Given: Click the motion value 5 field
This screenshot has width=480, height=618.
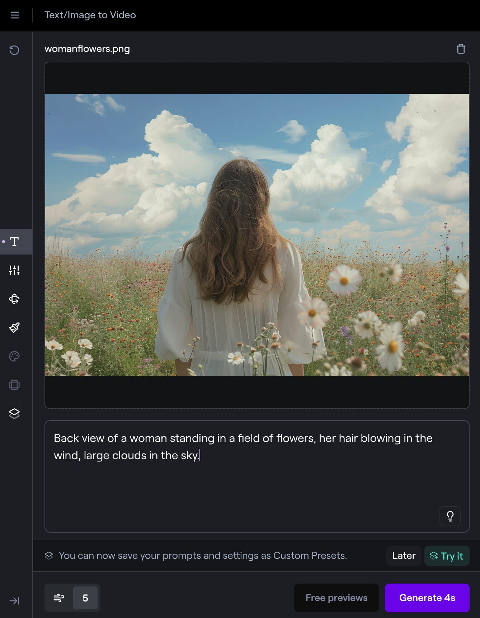Looking at the screenshot, I should tap(85, 598).
